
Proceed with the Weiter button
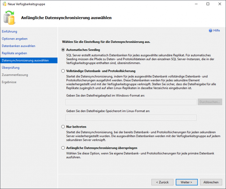coord(187,182)
